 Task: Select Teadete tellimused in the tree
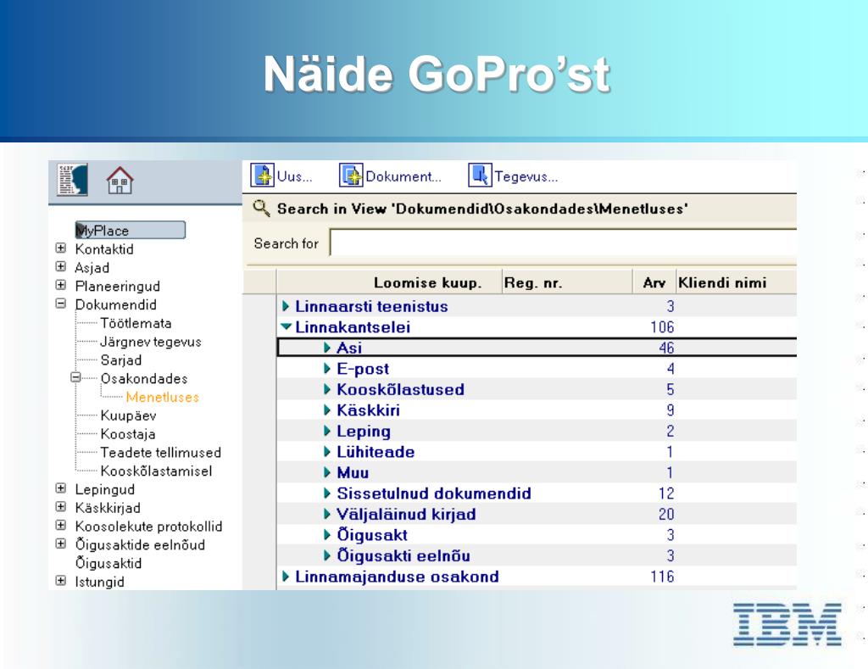(x=160, y=453)
